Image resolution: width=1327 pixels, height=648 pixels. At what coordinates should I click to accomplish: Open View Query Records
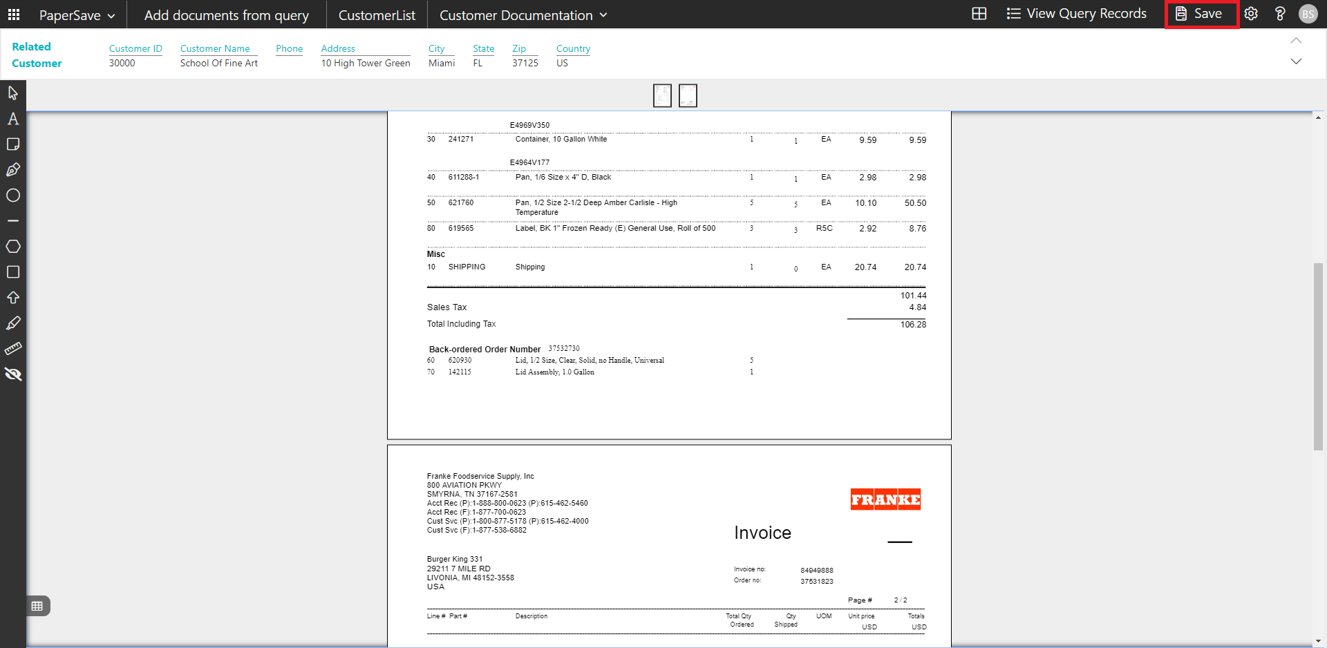coord(1076,14)
